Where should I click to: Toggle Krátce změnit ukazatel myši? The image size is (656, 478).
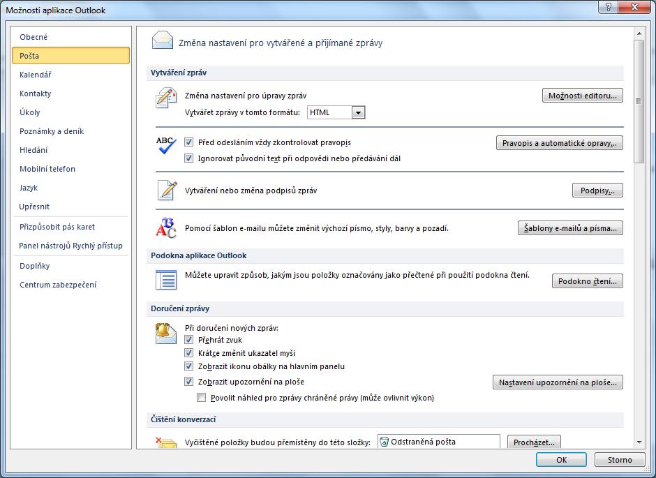click(188, 353)
